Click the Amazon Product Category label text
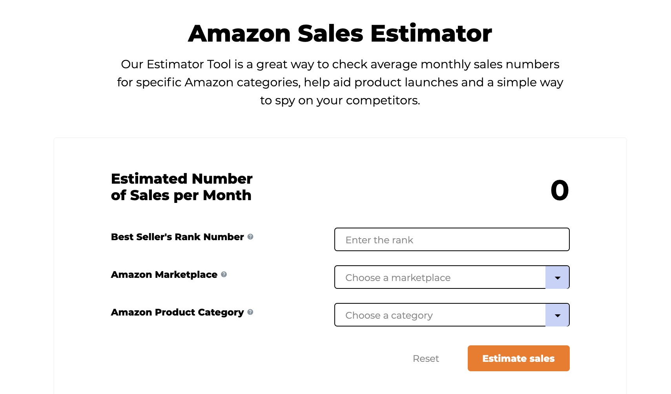The width and height of the screenshot is (671, 394). click(x=176, y=312)
